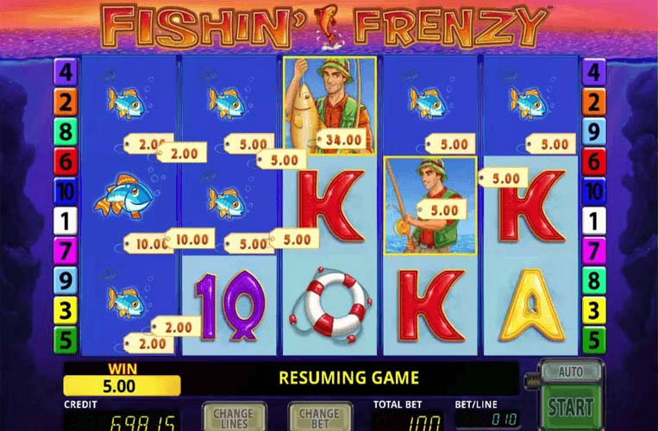Select payline 4 indicator on left side
Image resolution: width=658 pixels, height=431 pixels.
coord(66,72)
